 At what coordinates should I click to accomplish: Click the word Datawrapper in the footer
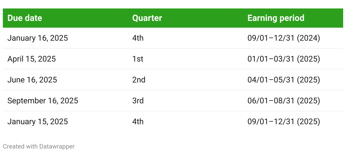[x=57, y=147]
